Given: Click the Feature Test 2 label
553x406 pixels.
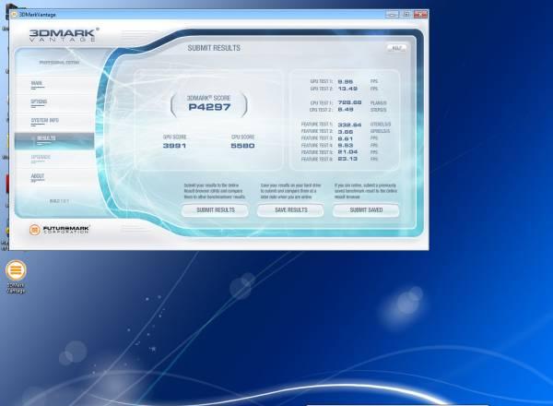Looking at the screenshot, I should coord(317,131).
